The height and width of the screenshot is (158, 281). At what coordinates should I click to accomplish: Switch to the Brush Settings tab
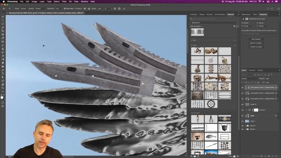click(x=220, y=14)
